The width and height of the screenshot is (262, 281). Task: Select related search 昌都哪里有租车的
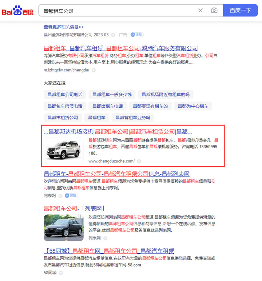[150, 106]
